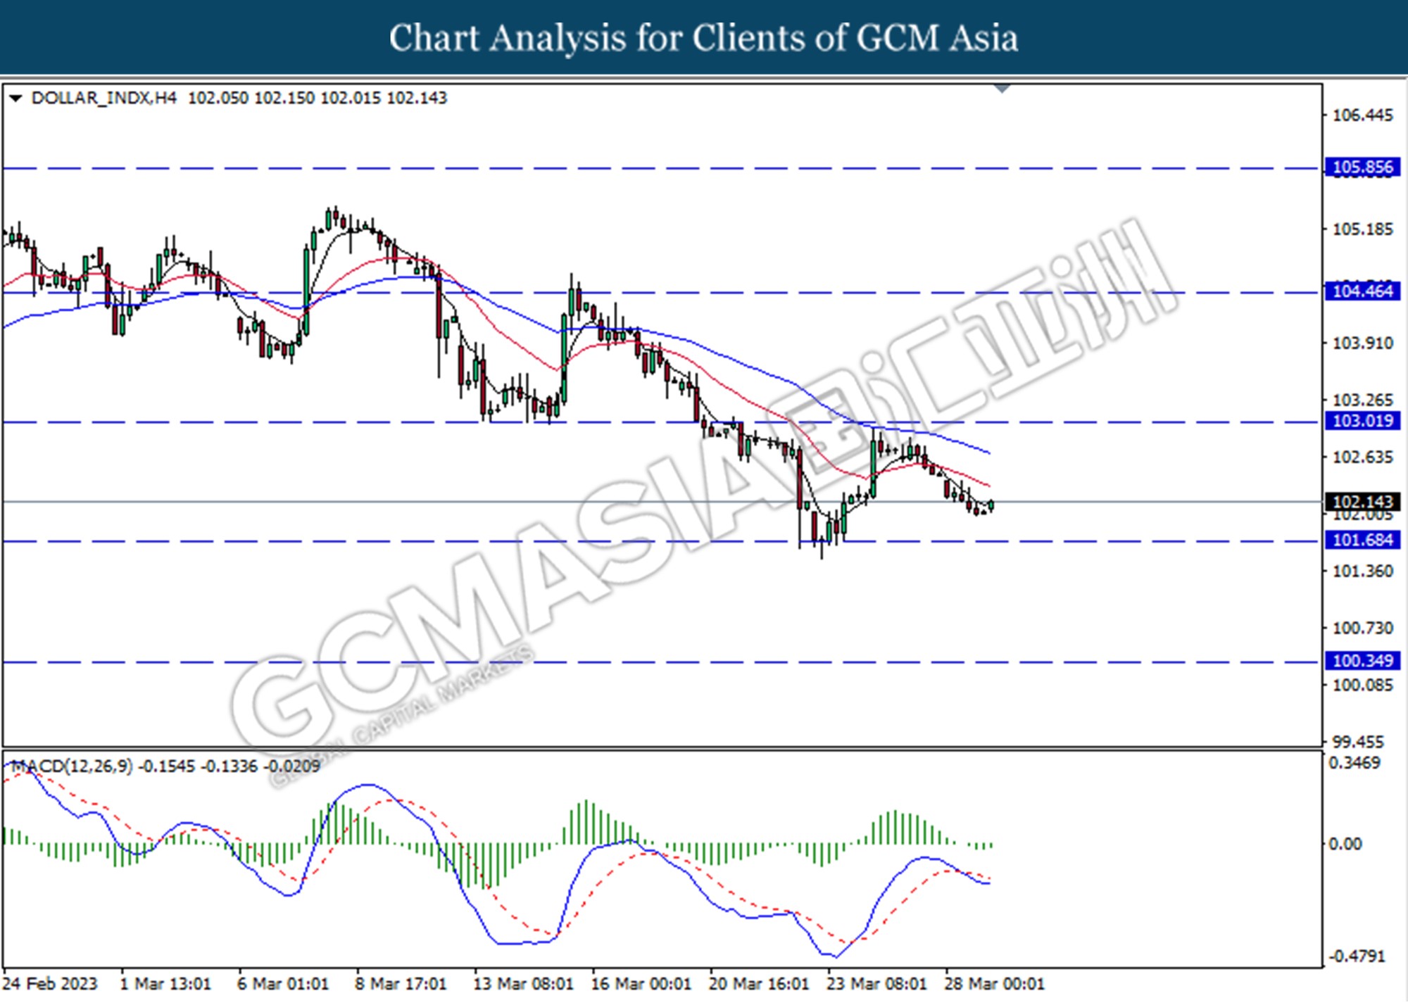Click the current price label 102.143
Viewport: 1408px width, 1005px height.
point(1362,502)
